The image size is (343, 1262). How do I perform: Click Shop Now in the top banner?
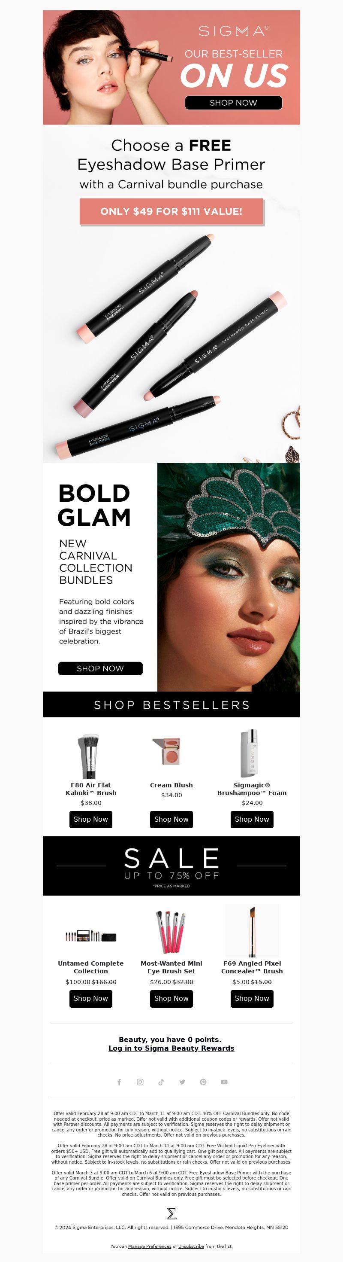pyautogui.click(x=233, y=102)
